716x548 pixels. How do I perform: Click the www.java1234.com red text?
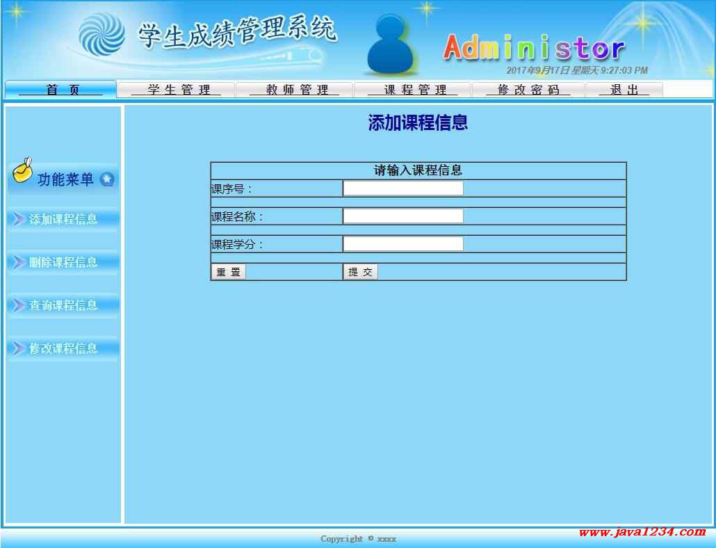642,532
